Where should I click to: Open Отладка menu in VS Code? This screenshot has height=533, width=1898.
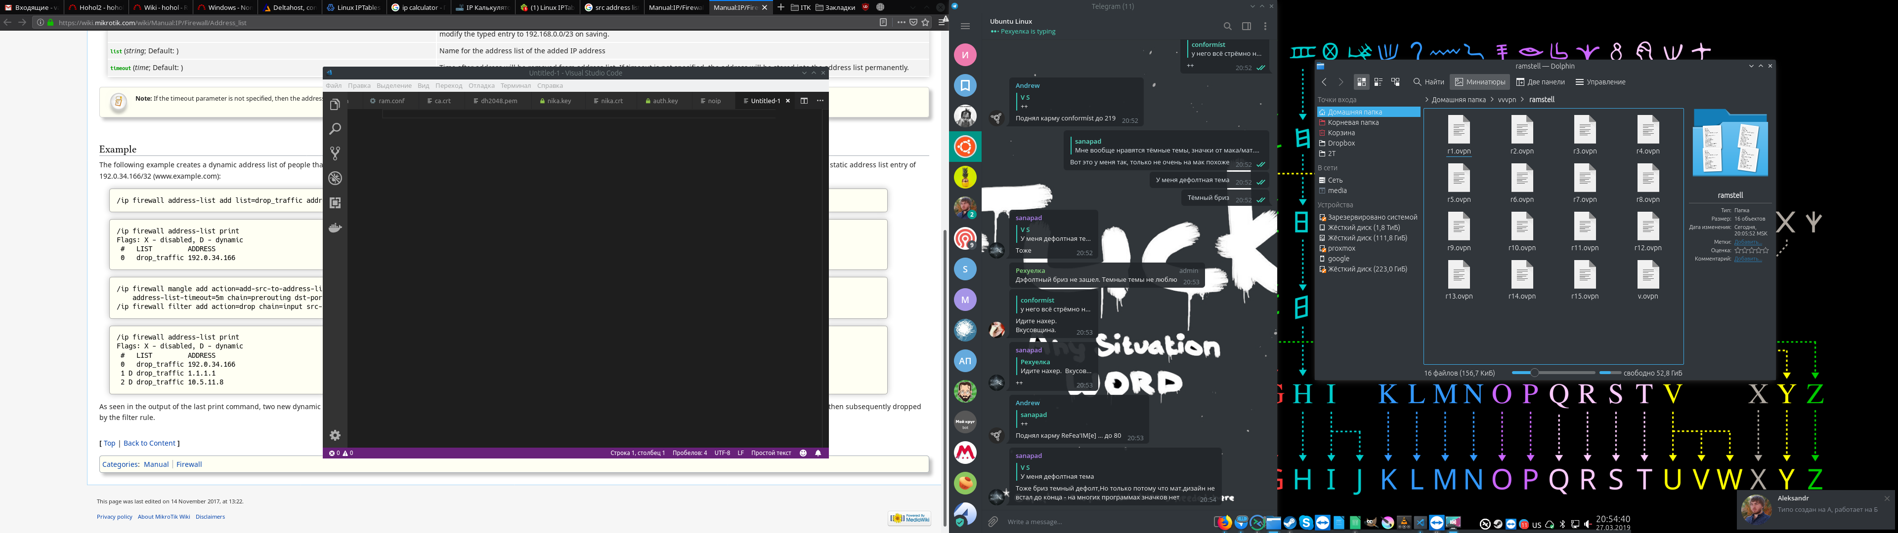pyautogui.click(x=481, y=85)
